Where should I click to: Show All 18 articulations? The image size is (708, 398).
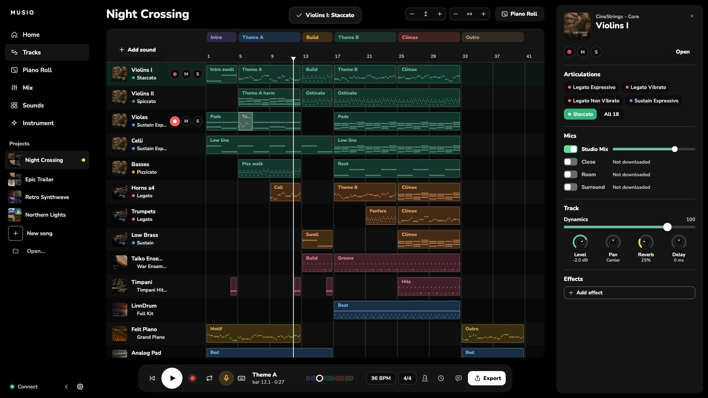coord(611,114)
